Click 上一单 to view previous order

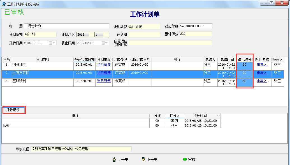(x=123, y=159)
